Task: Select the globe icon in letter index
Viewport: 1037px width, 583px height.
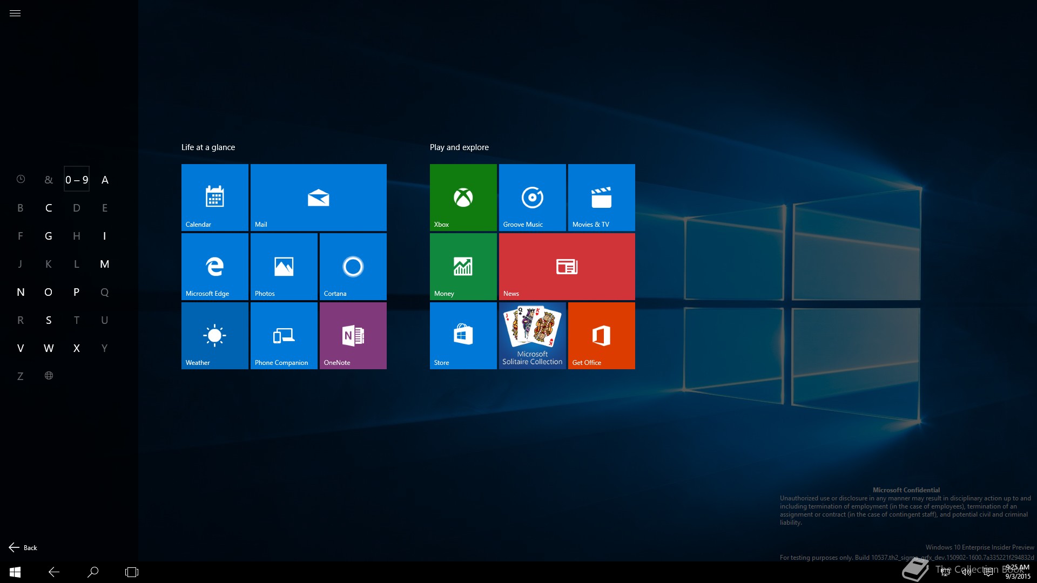Action: point(49,376)
